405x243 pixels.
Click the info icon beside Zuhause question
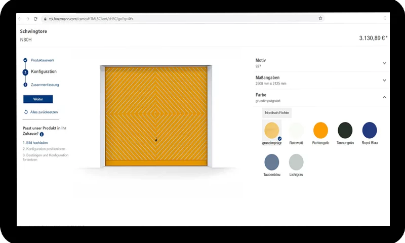(x=42, y=134)
